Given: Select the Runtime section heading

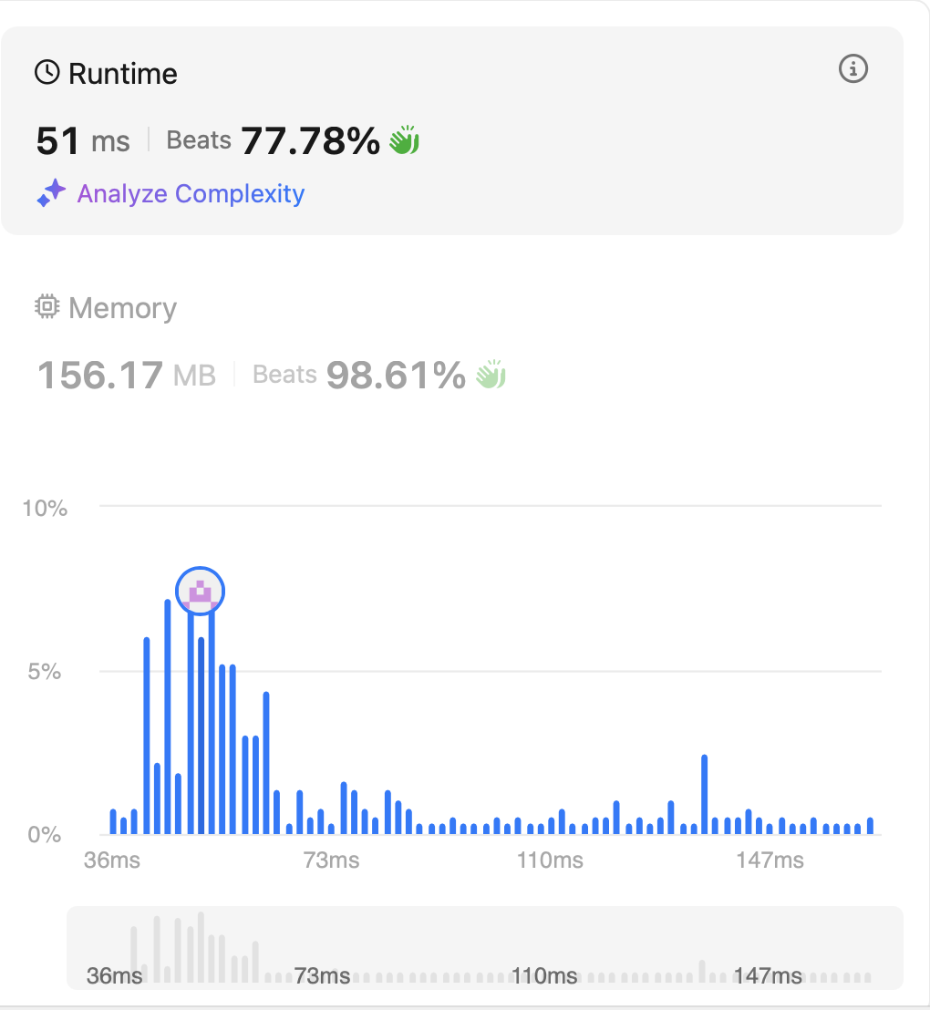Looking at the screenshot, I should [122, 74].
